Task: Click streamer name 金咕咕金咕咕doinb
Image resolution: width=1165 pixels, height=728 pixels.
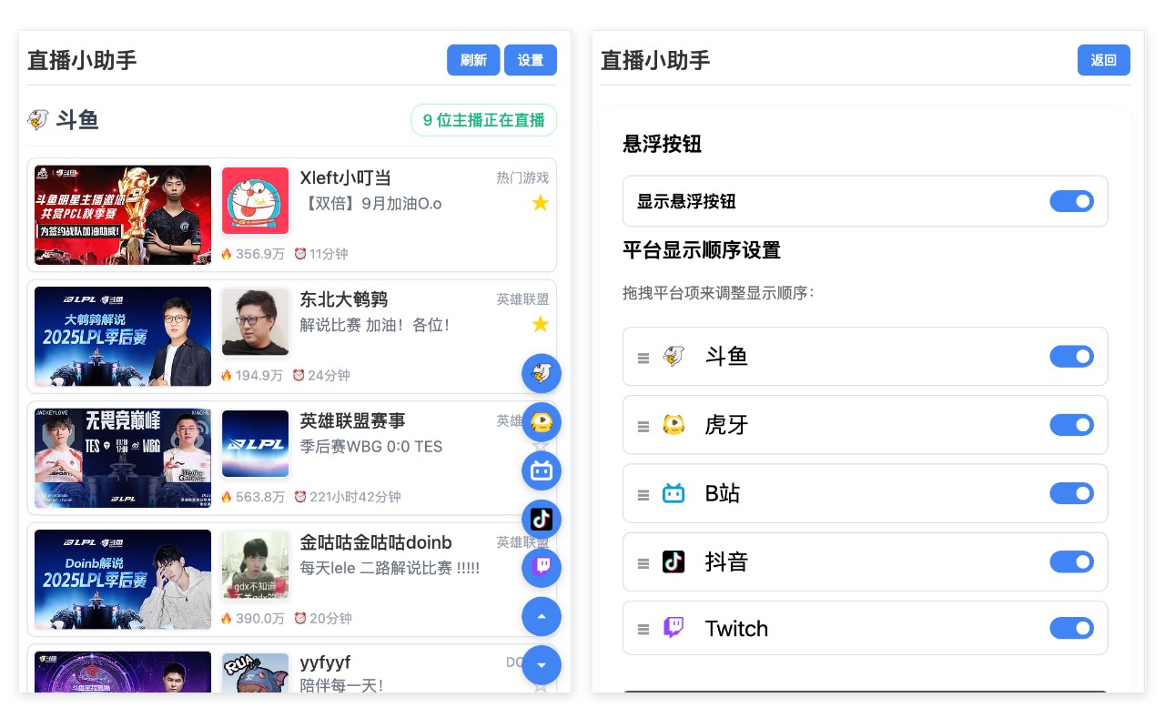Action: click(376, 542)
